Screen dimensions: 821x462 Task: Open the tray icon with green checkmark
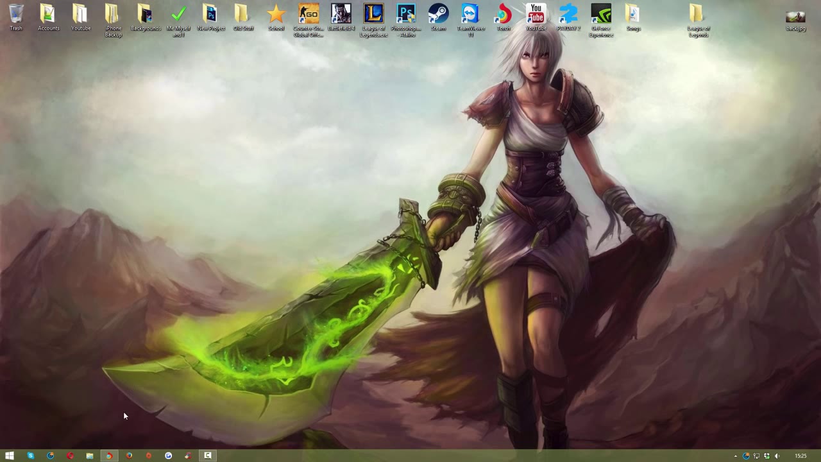(x=767, y=456)
